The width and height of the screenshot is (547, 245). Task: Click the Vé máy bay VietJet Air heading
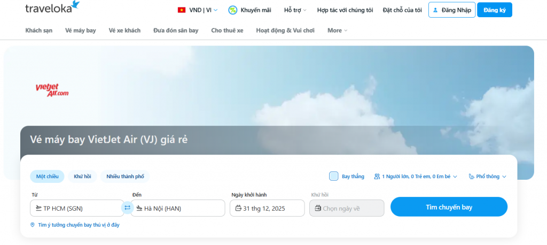coord(109,140)
